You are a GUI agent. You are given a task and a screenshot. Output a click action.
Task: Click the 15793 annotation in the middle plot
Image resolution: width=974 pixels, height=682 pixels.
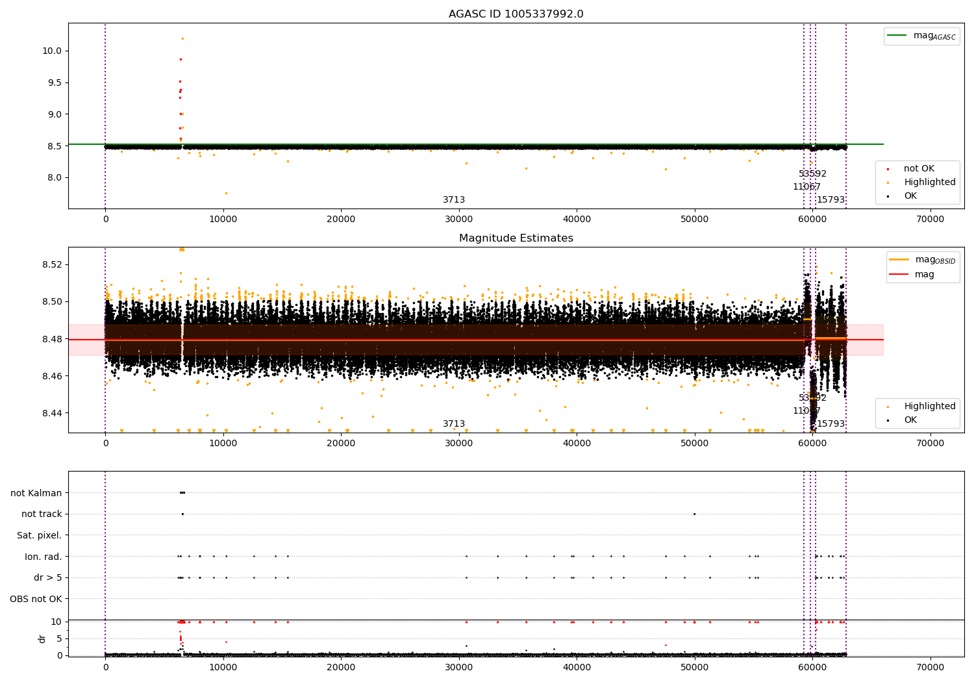(x=830, y=424)
